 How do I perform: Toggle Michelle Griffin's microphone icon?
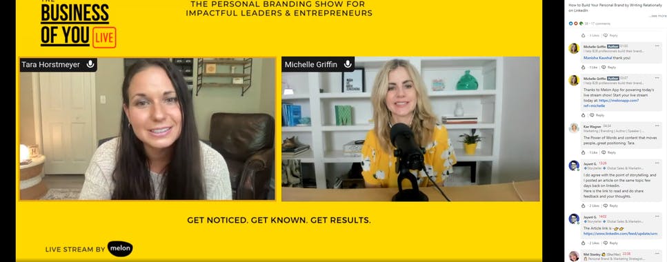click(x=348, y=64)
